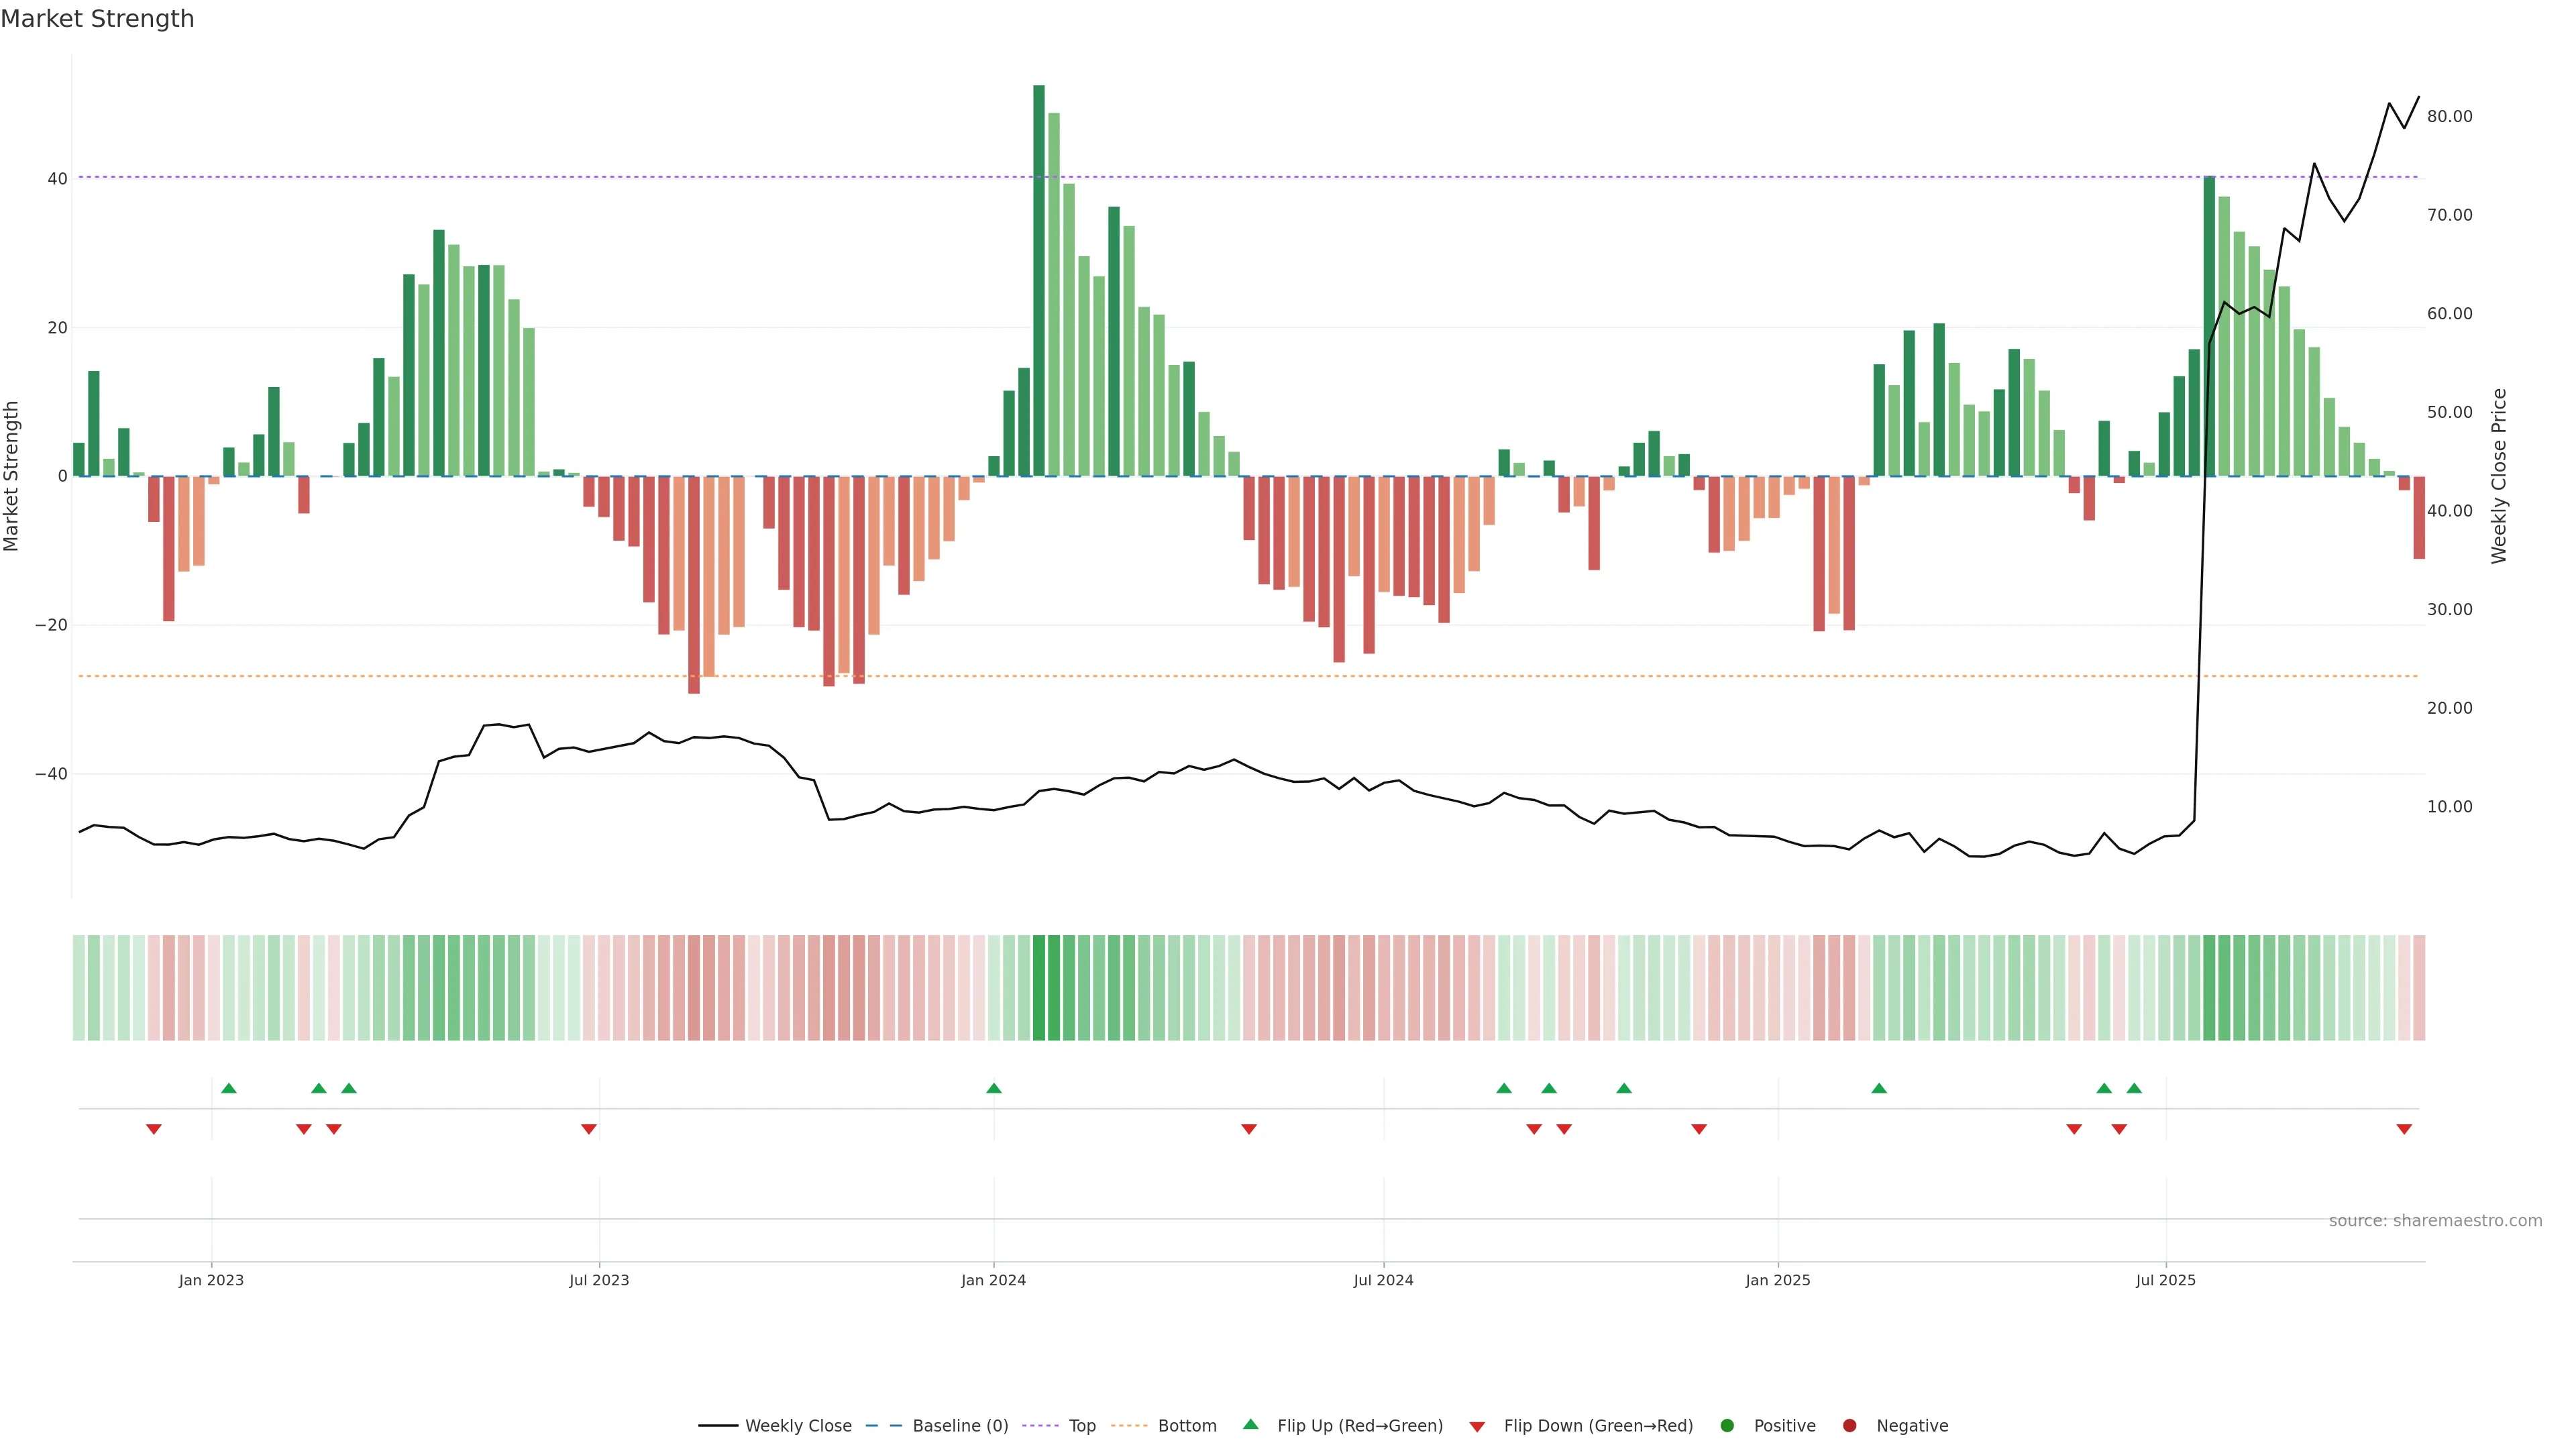
Task: Click the red Flip Down legend triangle
Action: click(x=1477, y=1427)
